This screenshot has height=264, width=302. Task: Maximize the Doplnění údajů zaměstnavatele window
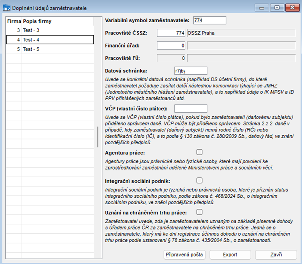point(277,8)
